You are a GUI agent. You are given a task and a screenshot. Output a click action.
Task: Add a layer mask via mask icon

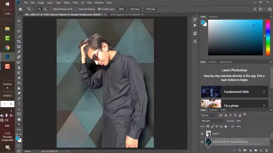click(x=245, y=150)
